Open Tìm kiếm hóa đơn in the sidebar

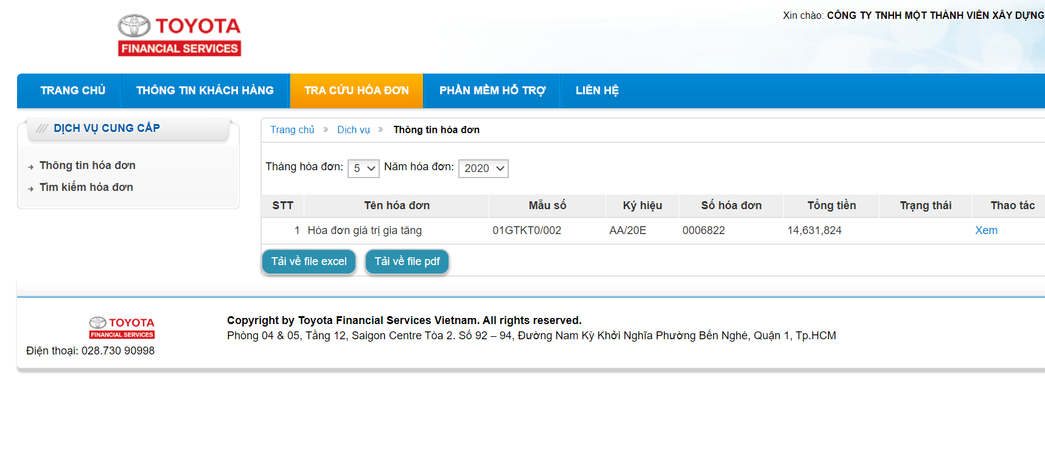(x=86, y=187)
